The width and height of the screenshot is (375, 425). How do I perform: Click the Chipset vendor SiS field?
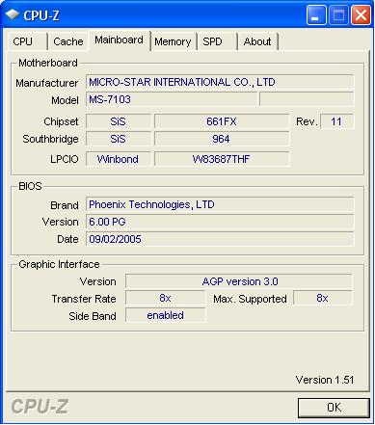[118, 121]
